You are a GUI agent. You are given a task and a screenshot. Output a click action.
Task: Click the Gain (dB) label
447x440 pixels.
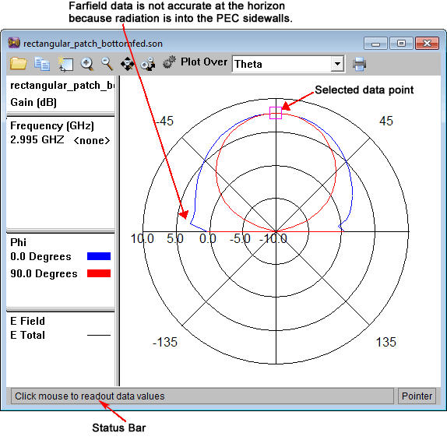click(x=33, y=102)
